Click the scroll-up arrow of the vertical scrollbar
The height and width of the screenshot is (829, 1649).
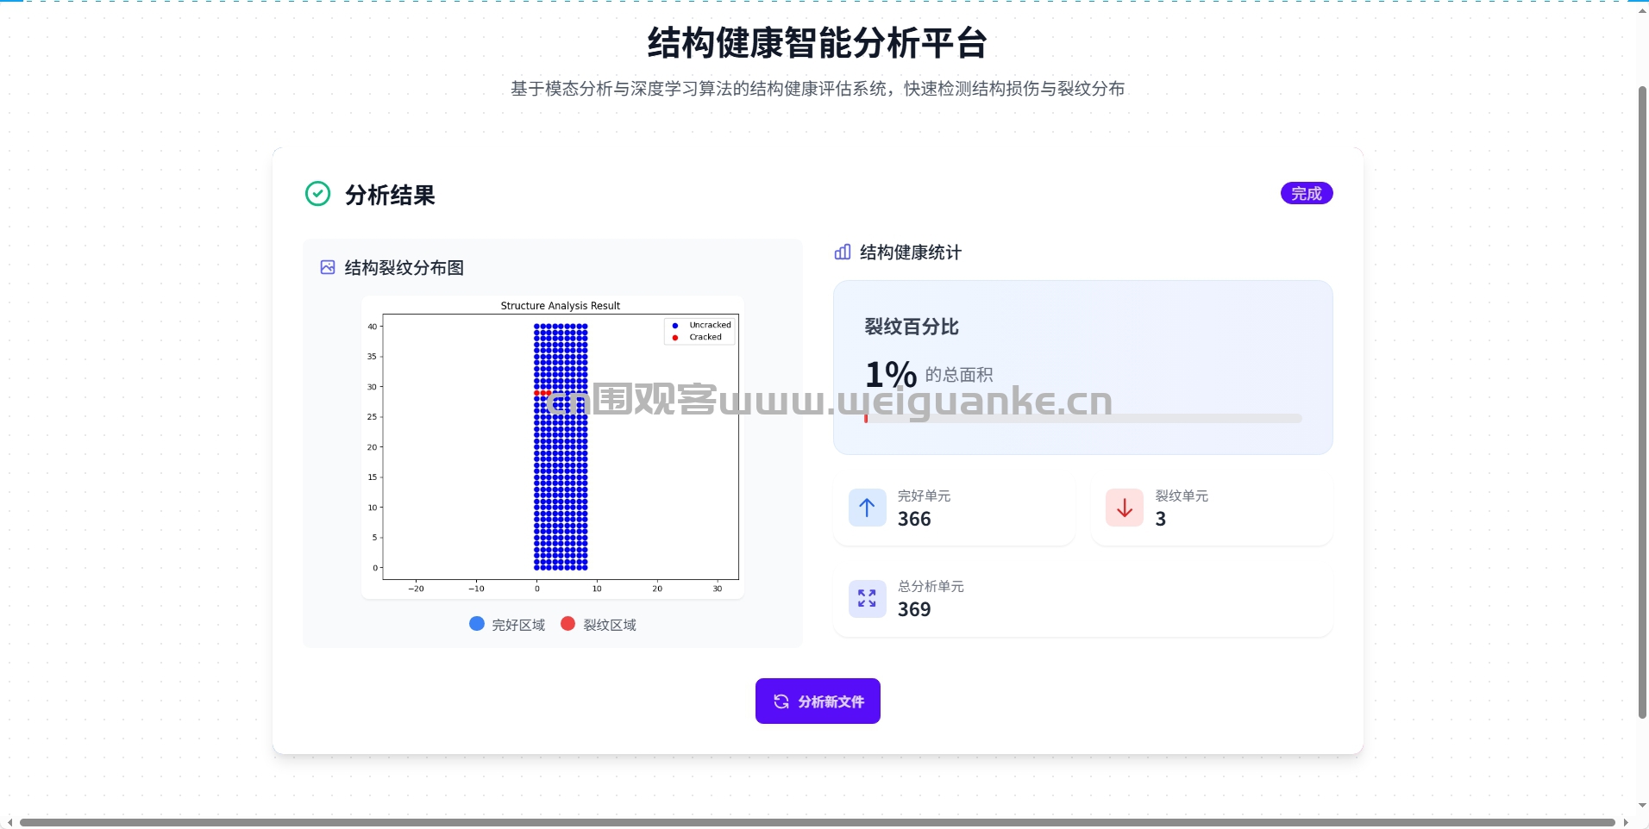1642,10
